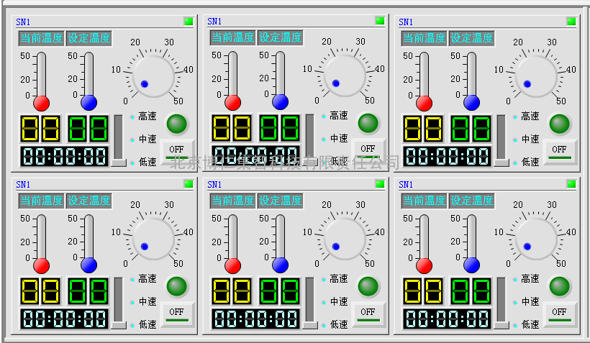Click the temperature dial knob in top-middle panel

345,76
